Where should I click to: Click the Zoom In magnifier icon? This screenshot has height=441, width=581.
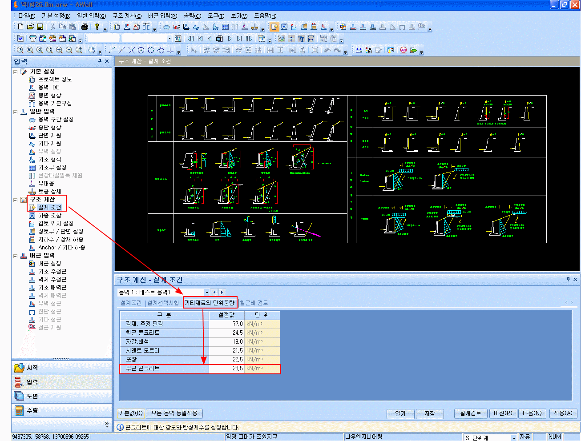(x=59, y=50)
